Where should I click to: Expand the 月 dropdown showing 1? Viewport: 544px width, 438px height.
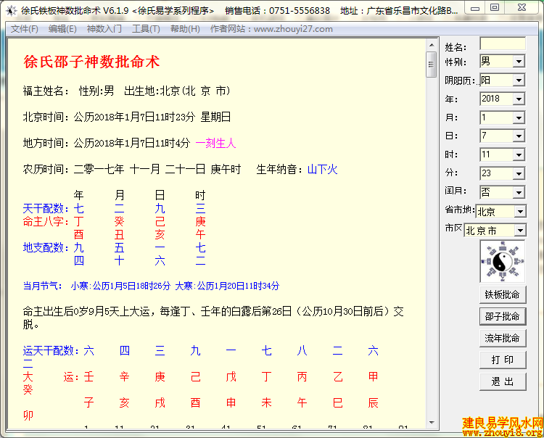tap(519, 118)
